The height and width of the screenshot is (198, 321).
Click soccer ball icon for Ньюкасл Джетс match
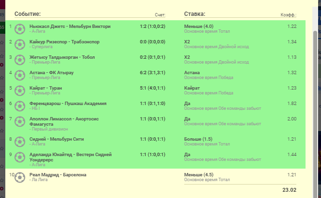(20, 29)
